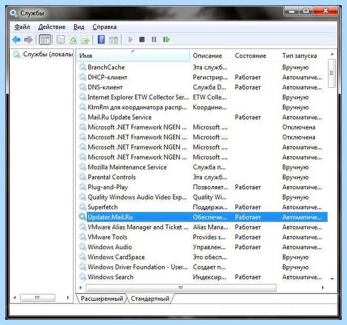This screenshot has height=325, width=347.
Task: Click the Stop Service square icon
Action: pyautogui.click(x=142, y=39)
